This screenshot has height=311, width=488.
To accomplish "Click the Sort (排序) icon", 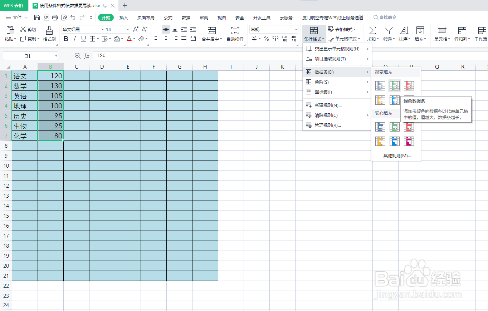I will click(404, 30).
